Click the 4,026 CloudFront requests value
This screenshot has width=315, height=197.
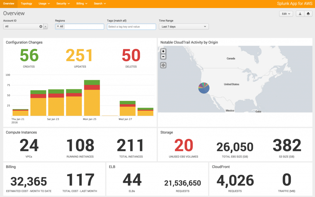tap(235, 181)
